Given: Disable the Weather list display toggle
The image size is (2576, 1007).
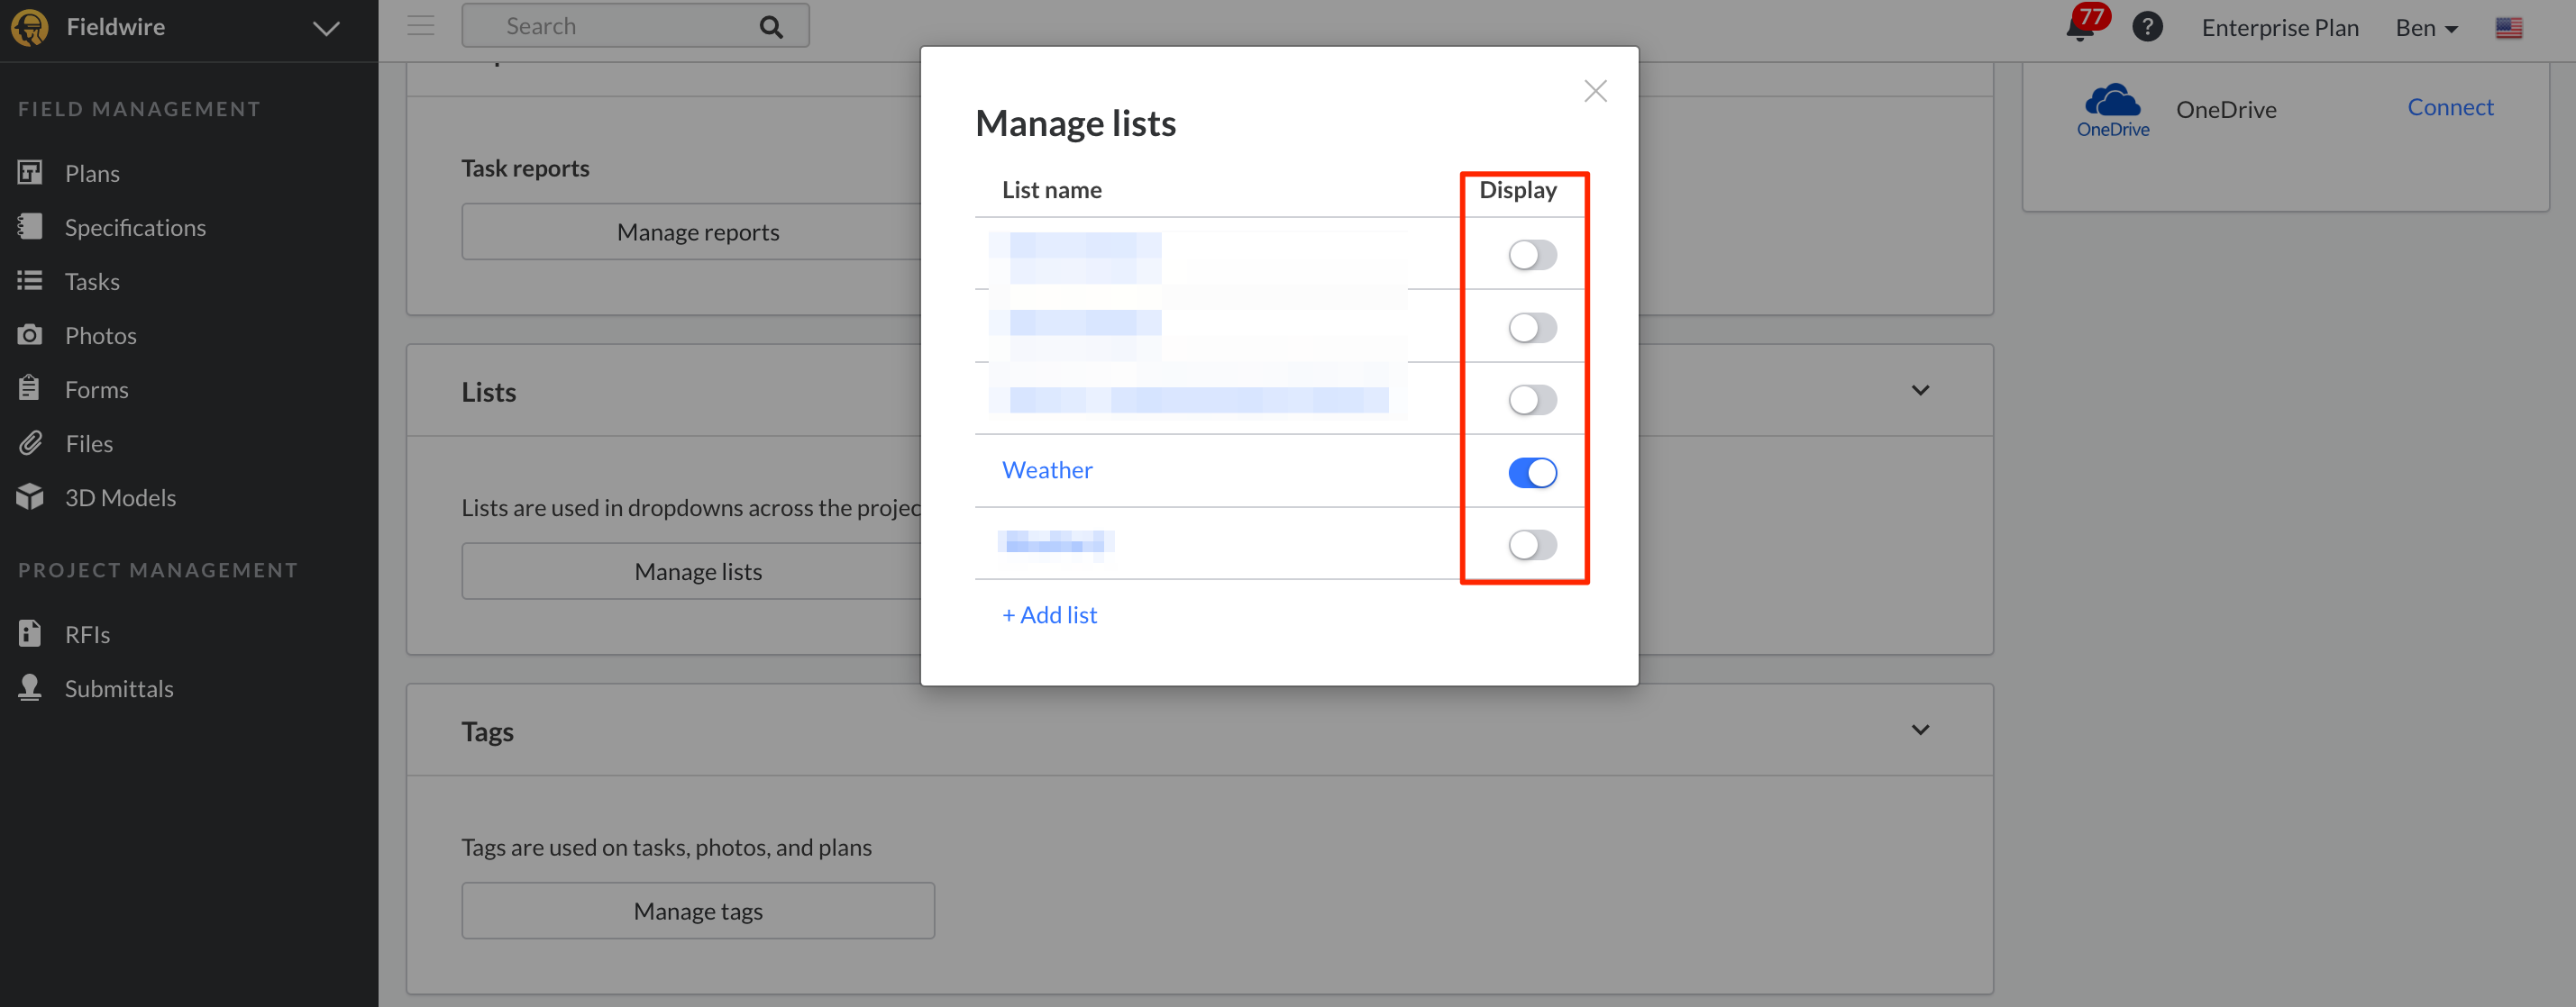Looking at the screenshot, I should (1532, 473).
